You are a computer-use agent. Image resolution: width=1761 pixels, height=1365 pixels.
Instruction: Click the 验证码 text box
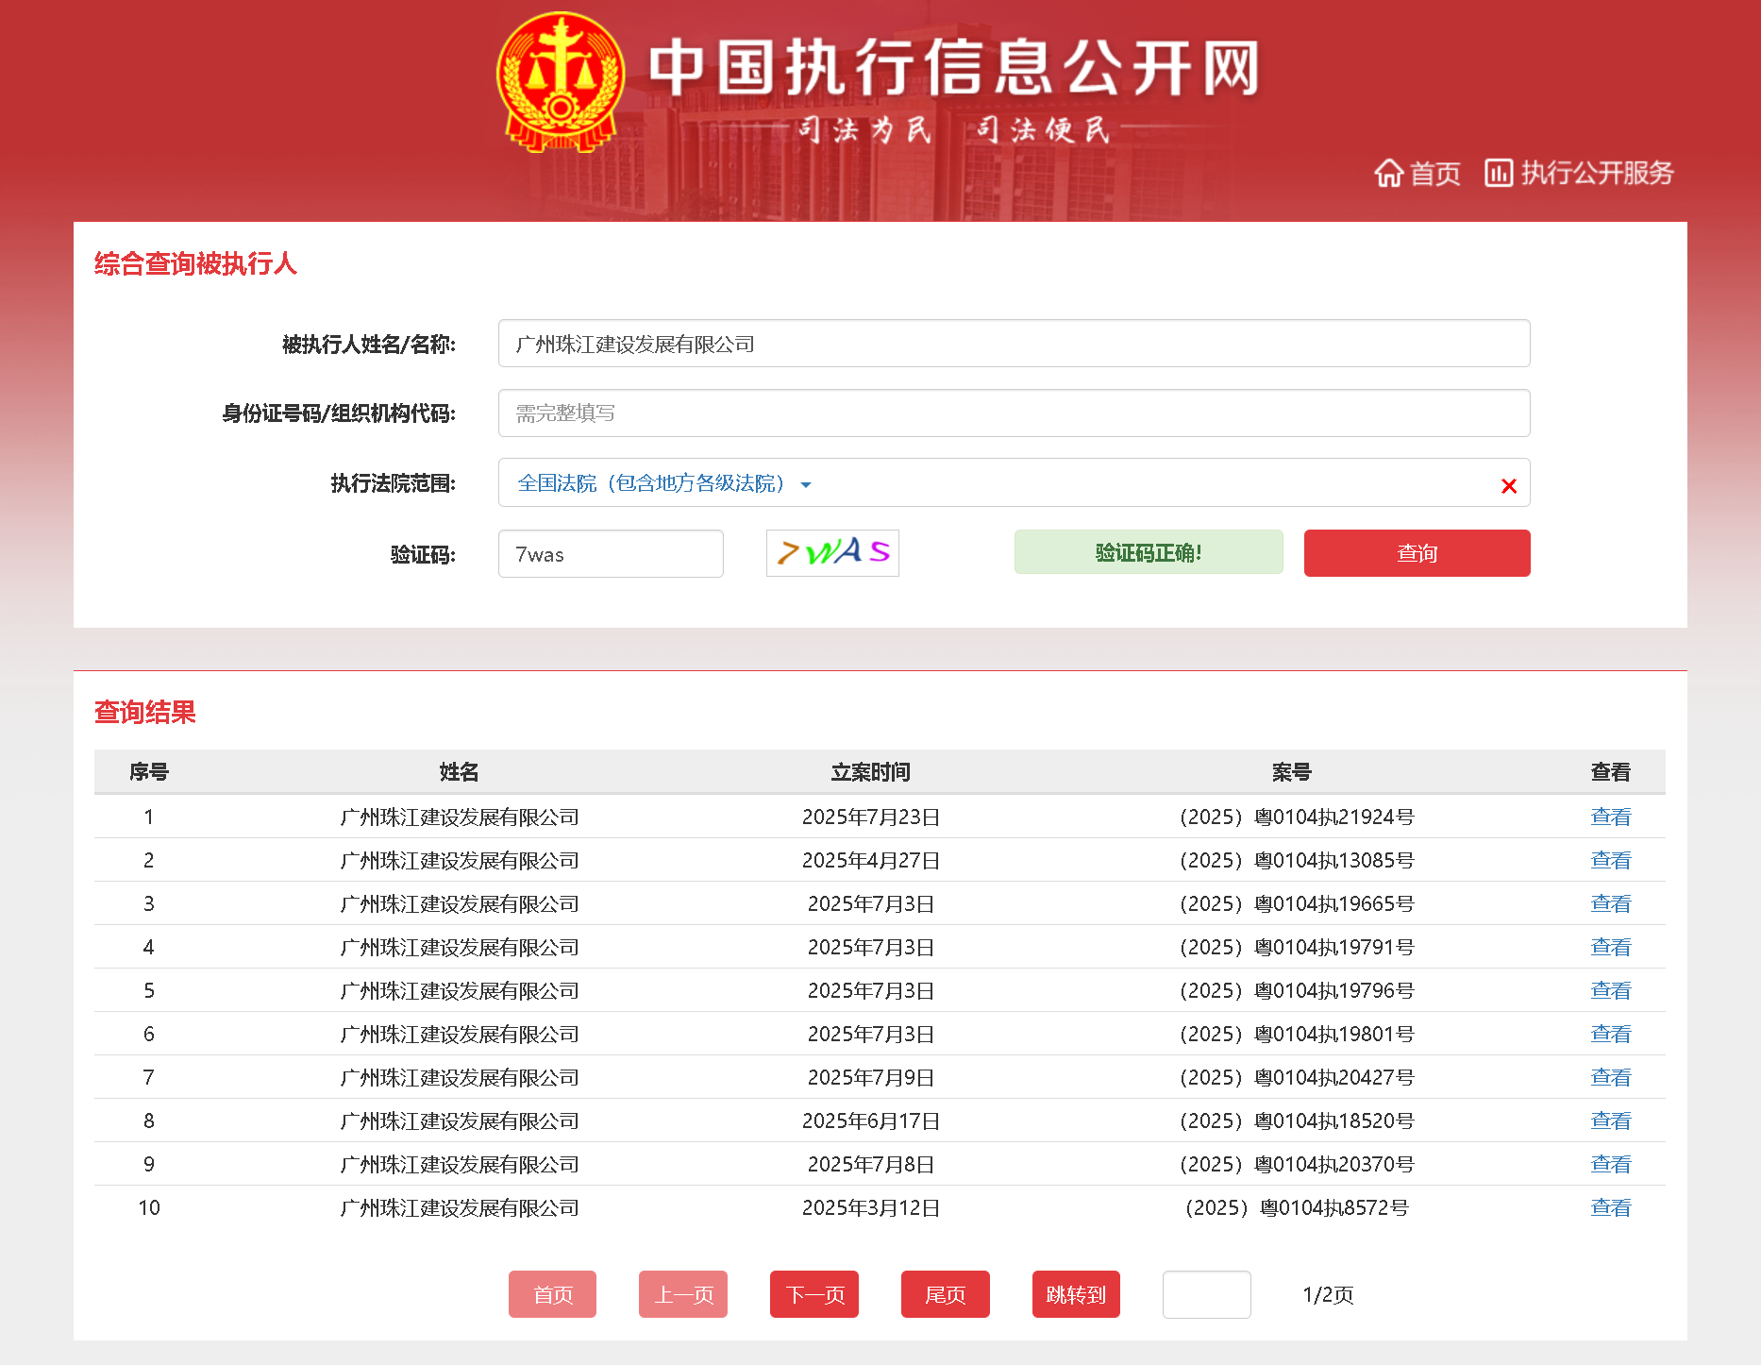611,553
